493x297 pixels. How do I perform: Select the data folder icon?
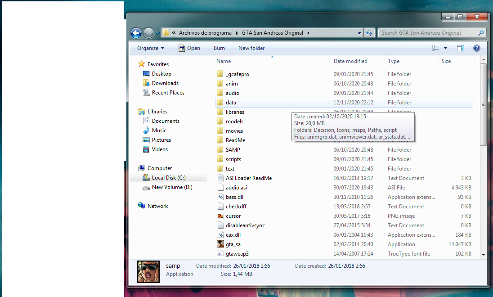pos(220,102)
